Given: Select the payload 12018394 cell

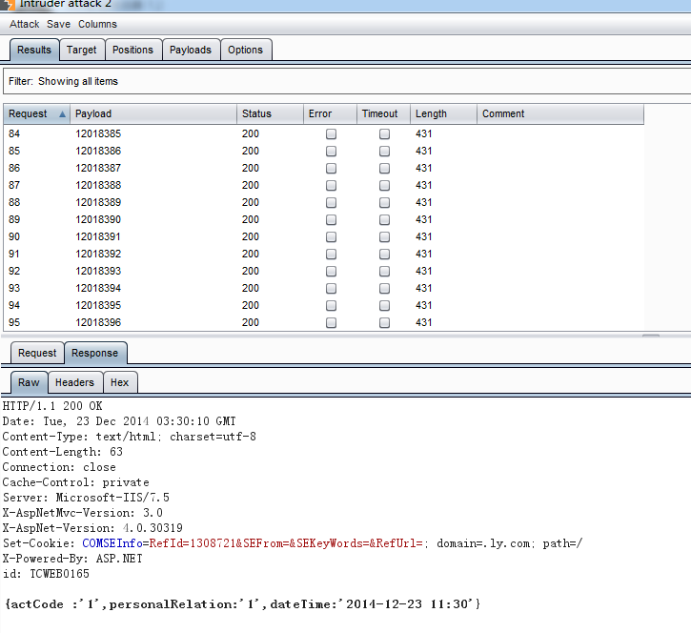Looking at the screenshot, I should tap(98, 288).
